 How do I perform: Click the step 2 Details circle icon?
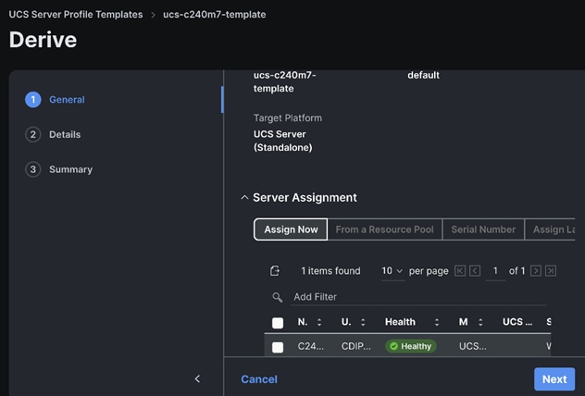pos(32,134)
